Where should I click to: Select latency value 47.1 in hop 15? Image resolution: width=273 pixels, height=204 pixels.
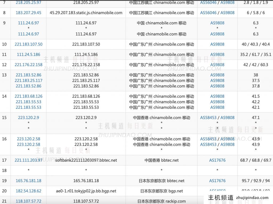click(x=256, y=118)
